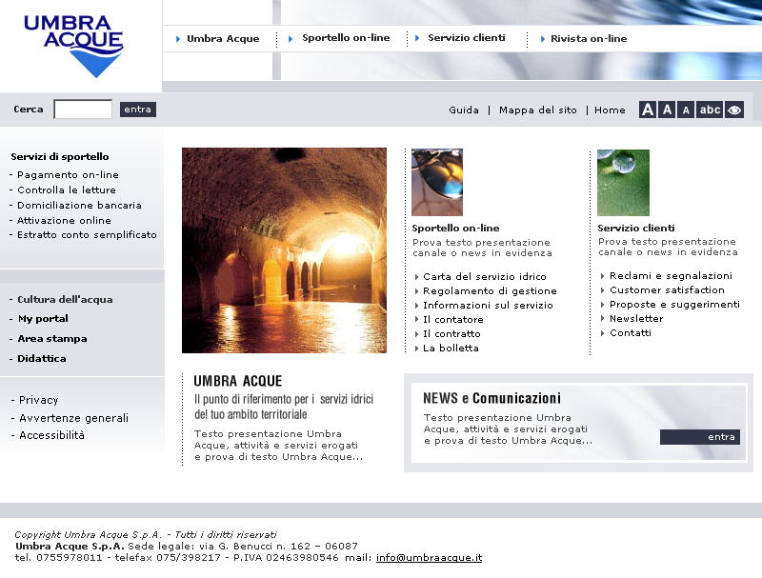The height and width of the screenshot is (578, 762).
Task: Select the medium text size A icon
Action: coord(668,110)
